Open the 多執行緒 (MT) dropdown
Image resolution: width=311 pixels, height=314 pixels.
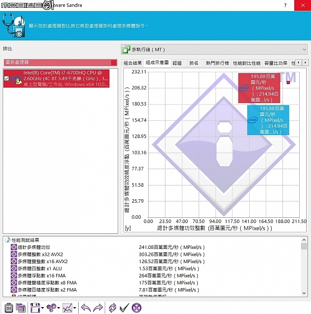(214, 50)
